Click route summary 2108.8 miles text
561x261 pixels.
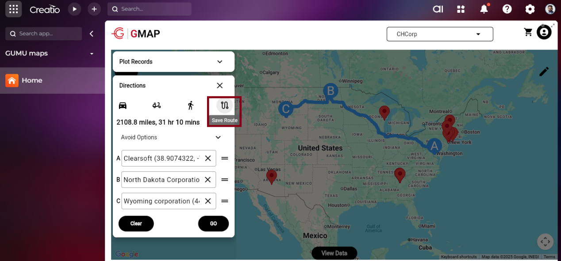tap(158, 122)
